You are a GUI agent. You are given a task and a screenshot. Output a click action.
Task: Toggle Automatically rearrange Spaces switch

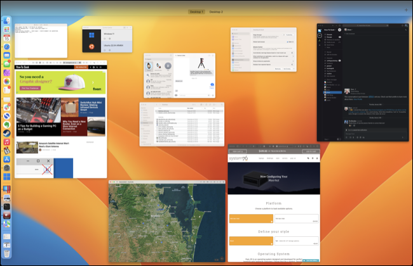pyautogui.click(x=293, y=53)
